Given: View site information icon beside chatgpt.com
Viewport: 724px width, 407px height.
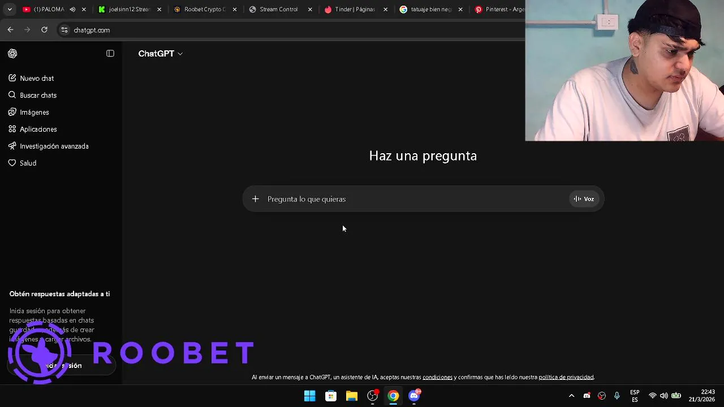Looking at the screenshot, I should tap(64, 30).
